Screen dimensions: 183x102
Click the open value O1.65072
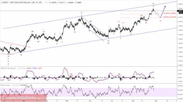[53, 2]
